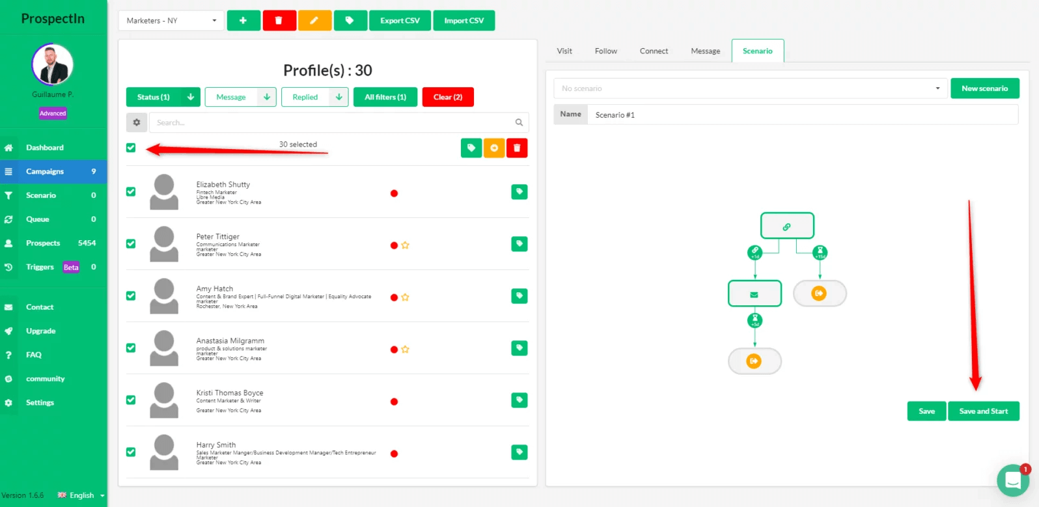The width and height of the screenshot is (1039, 507).
Task: Untick the checkbox for Harry Smith
Action: coord(131,452)
